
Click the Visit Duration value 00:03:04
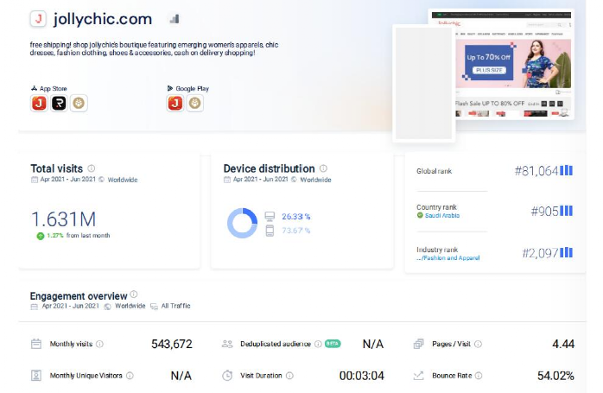tap(361, 376)
